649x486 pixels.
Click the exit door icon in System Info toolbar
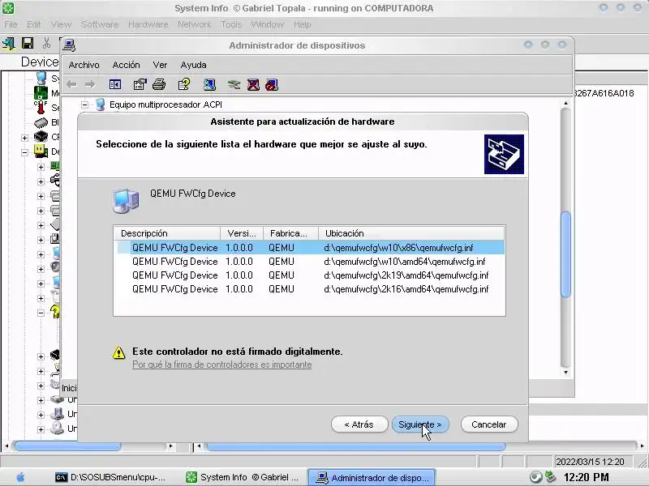pyautogui.click(x=8, y=43)
